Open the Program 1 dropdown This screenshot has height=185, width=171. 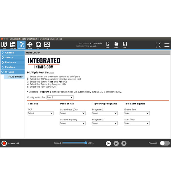pos(105,113)
